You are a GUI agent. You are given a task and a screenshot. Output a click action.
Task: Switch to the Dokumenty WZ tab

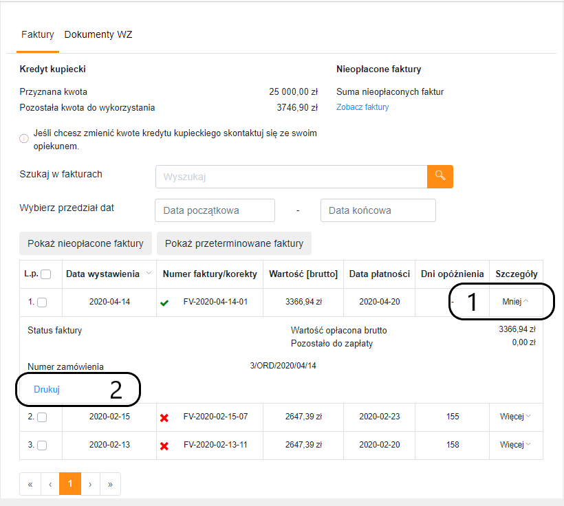98,34
